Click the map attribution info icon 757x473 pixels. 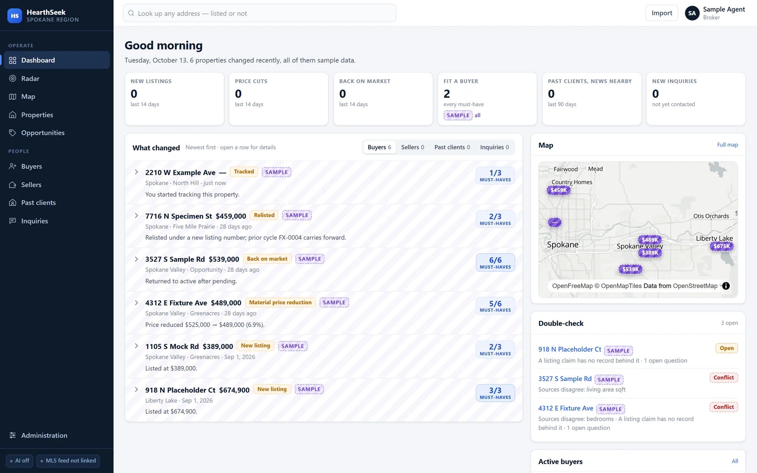coord(726,286)
